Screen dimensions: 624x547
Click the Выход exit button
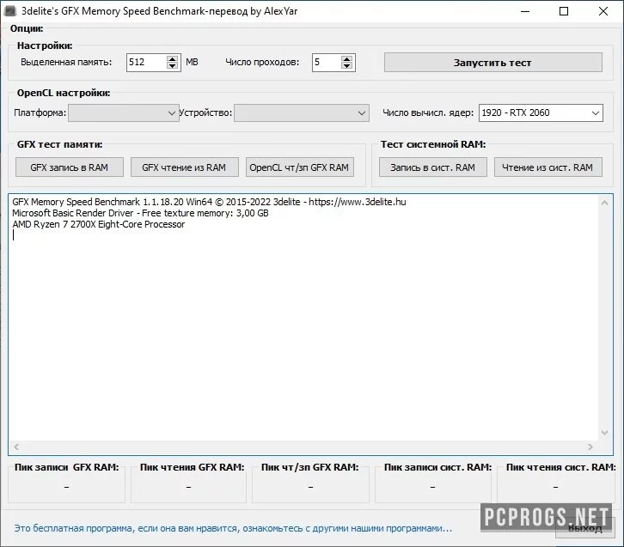[x=585, y=528]
